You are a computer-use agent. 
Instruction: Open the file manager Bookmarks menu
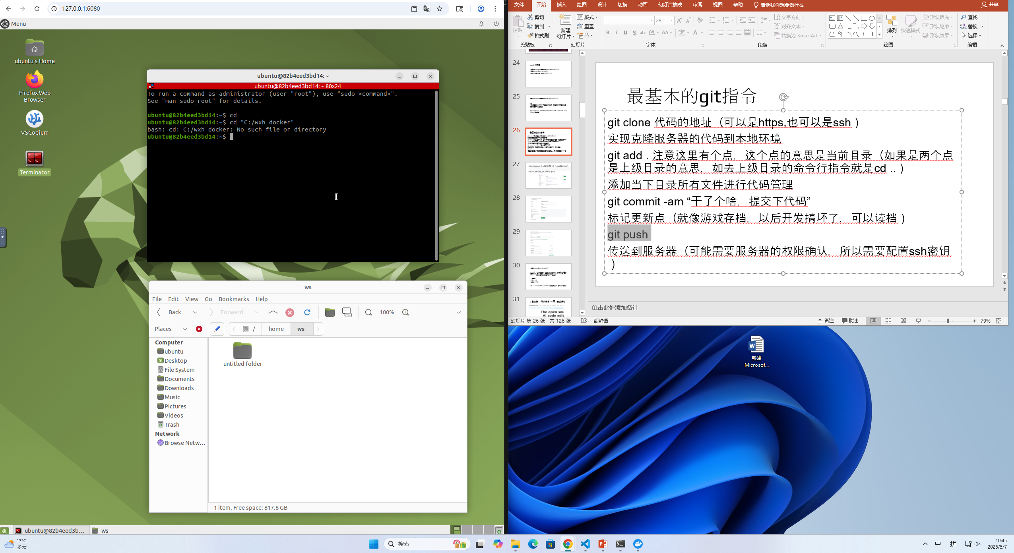tap(234, 299)
